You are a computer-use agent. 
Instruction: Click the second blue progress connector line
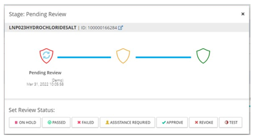coord(163,57)
